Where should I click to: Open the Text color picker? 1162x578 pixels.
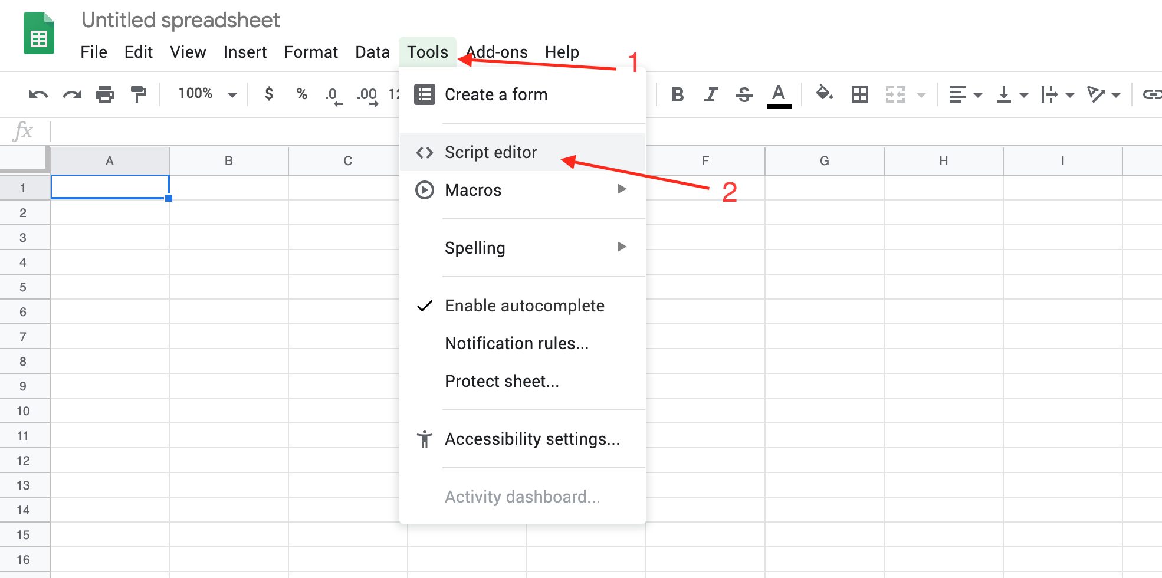(x=778, y=94)
